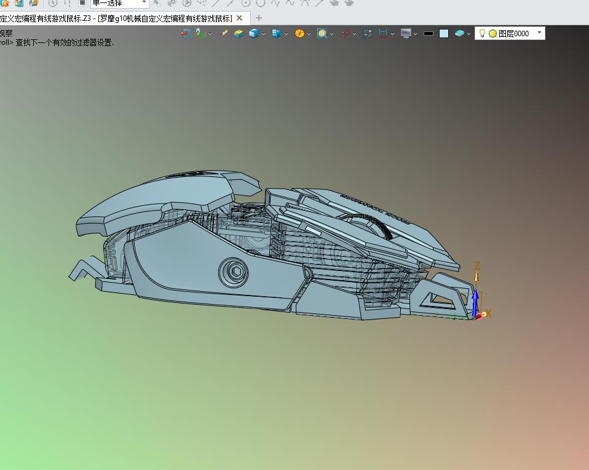Toggle the light bulb layer visibility icon
The height and width of the screenshot is (470, 589).
coord(483,34)
